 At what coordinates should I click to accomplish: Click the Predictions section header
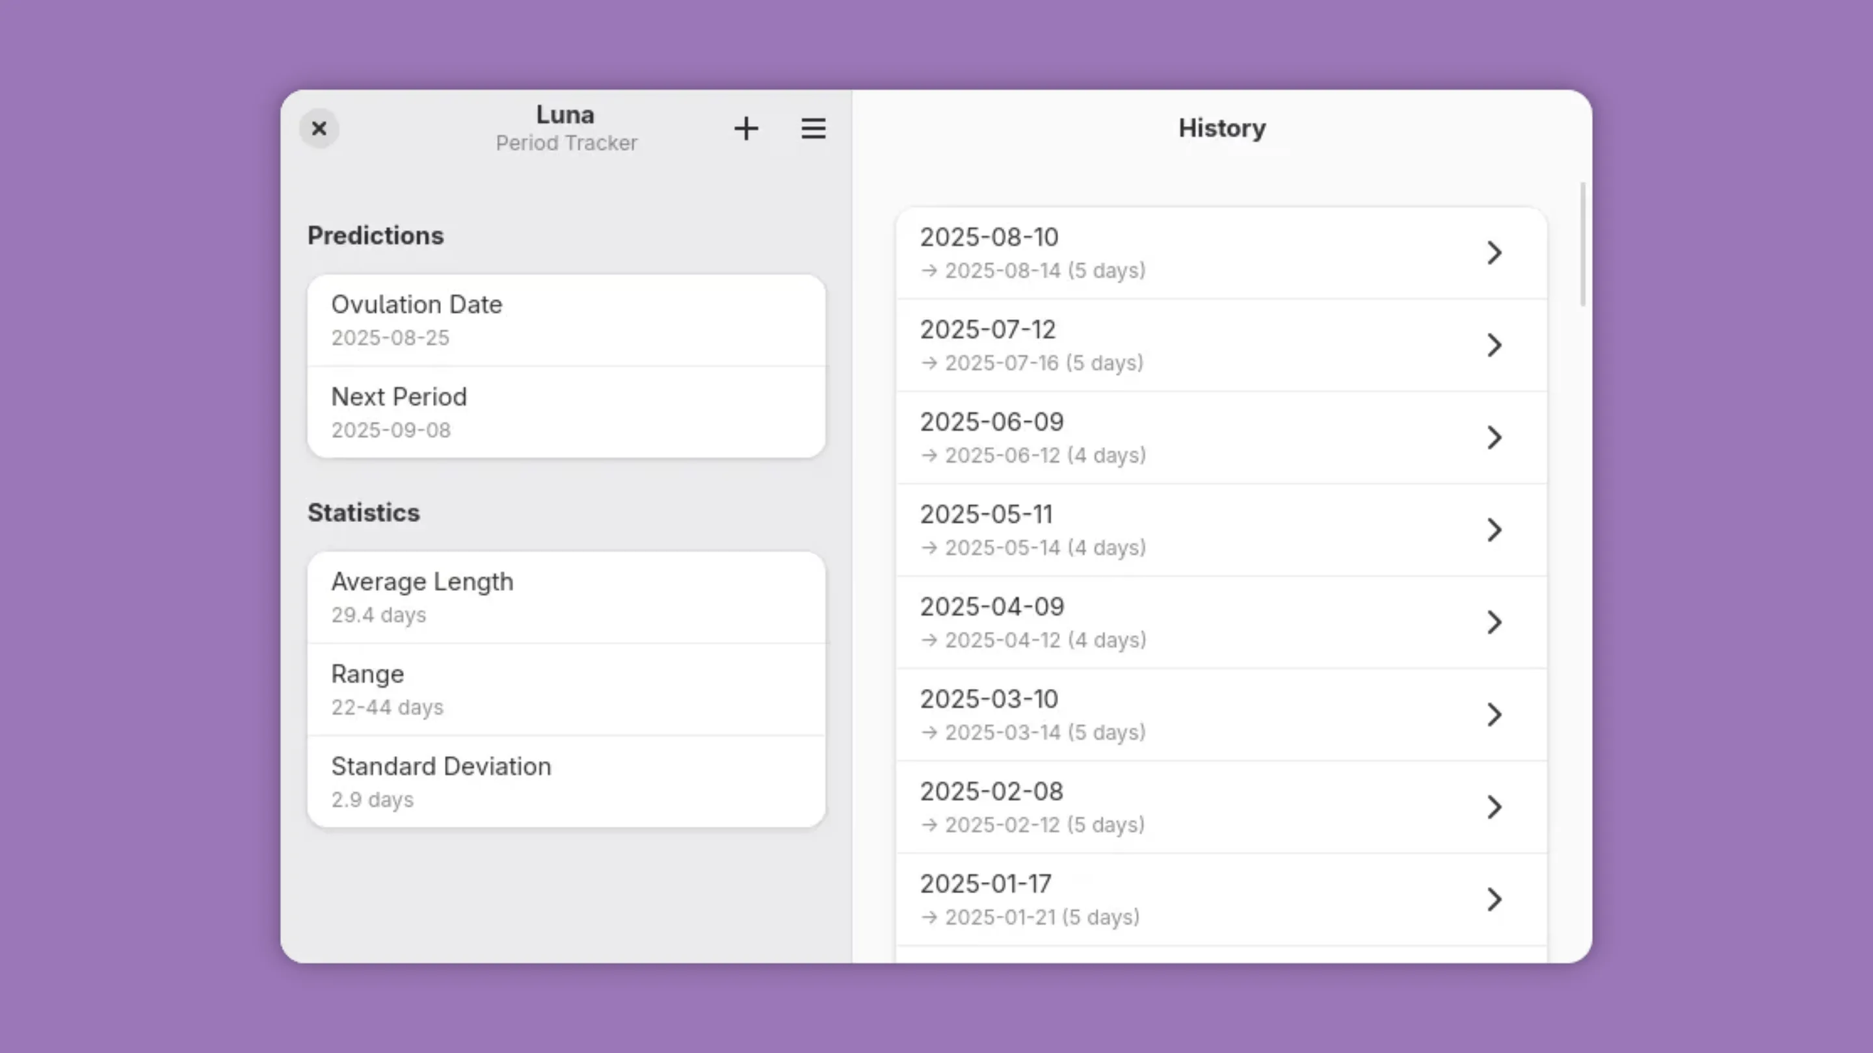[376, 235]
